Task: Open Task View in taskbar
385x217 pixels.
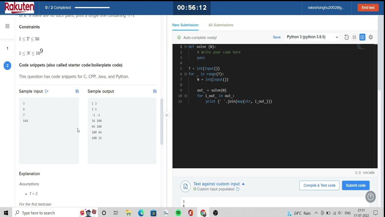Action: coord(116,213)
